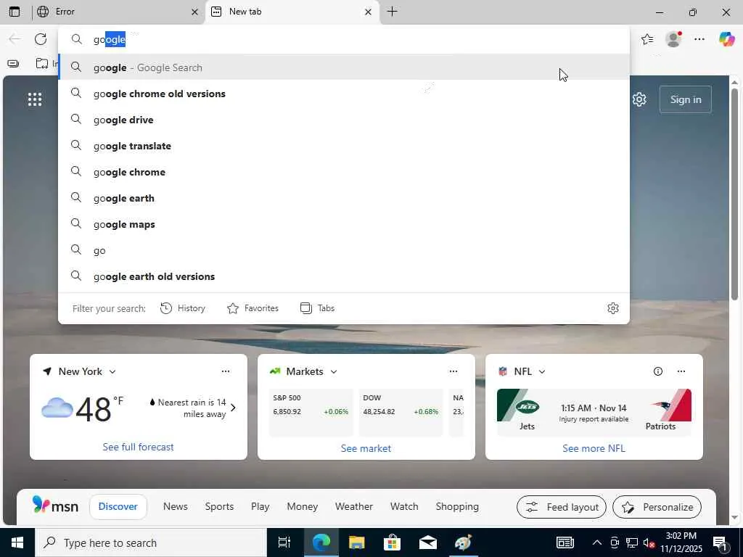Screen dimensions: 743x557
Task: Switch to the Sports feed tab
Action: [219, 507]
